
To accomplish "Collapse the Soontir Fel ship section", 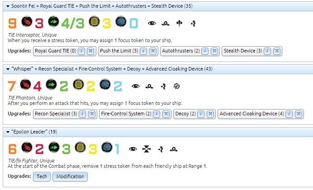I will coord(8,6).
